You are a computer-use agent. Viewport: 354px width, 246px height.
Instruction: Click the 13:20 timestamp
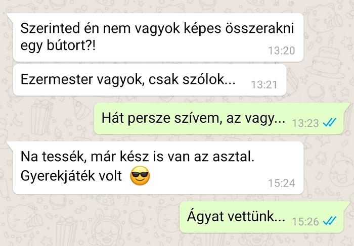click(x=281, y=51)
